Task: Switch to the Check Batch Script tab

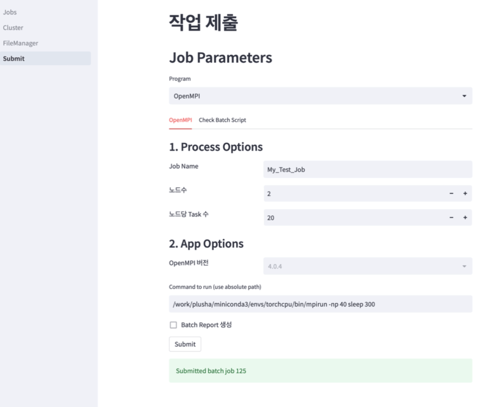Action: (222, 120)
